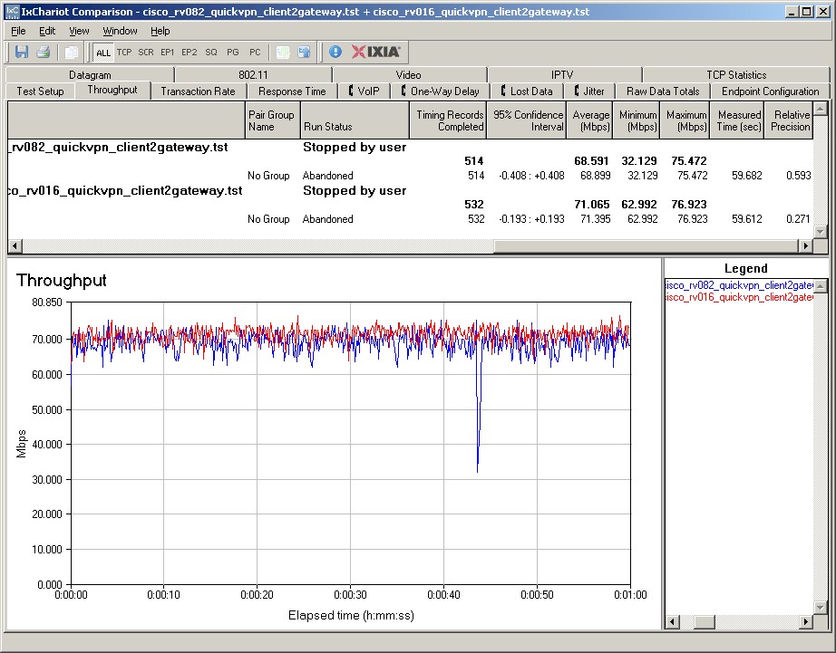Click the Print icon
The image size is (836, 653).
point(44,52)
